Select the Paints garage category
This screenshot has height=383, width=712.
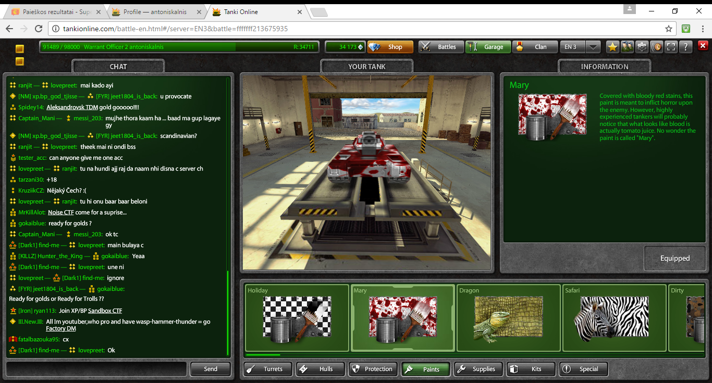point(426,369)
